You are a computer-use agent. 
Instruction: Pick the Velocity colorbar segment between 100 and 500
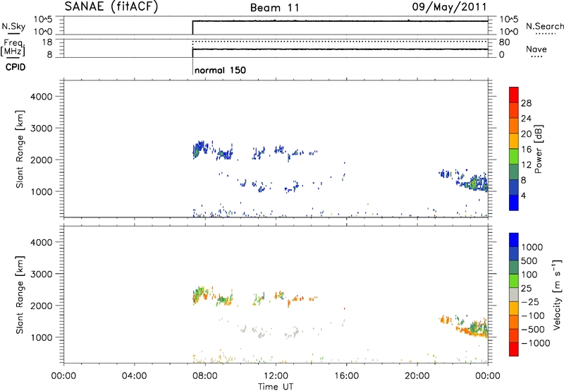(514, 267)
